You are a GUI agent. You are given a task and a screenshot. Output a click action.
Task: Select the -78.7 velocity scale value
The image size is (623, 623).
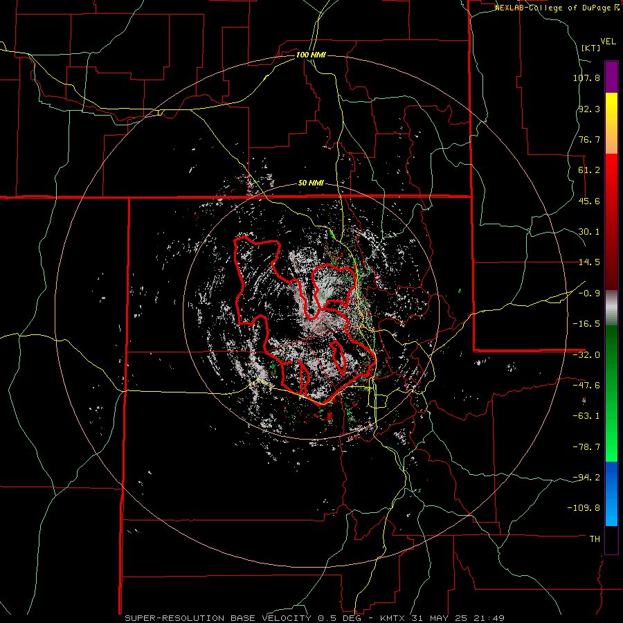[x=586, y=447]
